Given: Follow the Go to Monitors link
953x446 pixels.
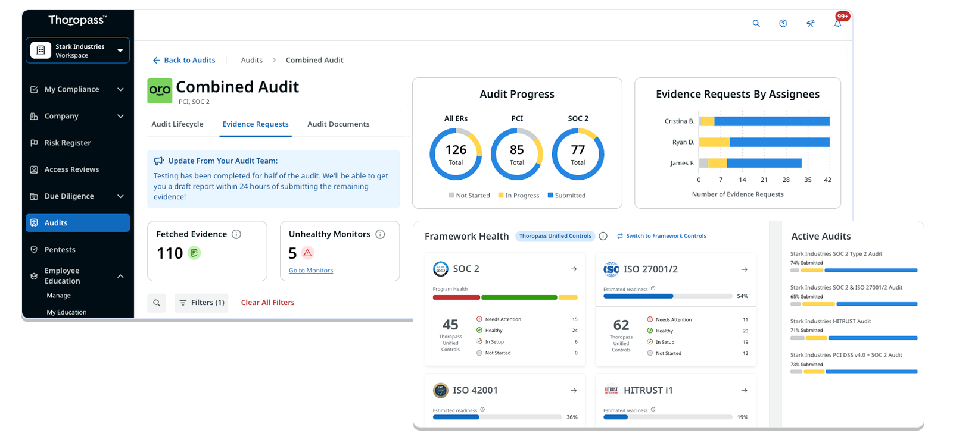Looking at the screenshot, I should click(x=311, y=271).
